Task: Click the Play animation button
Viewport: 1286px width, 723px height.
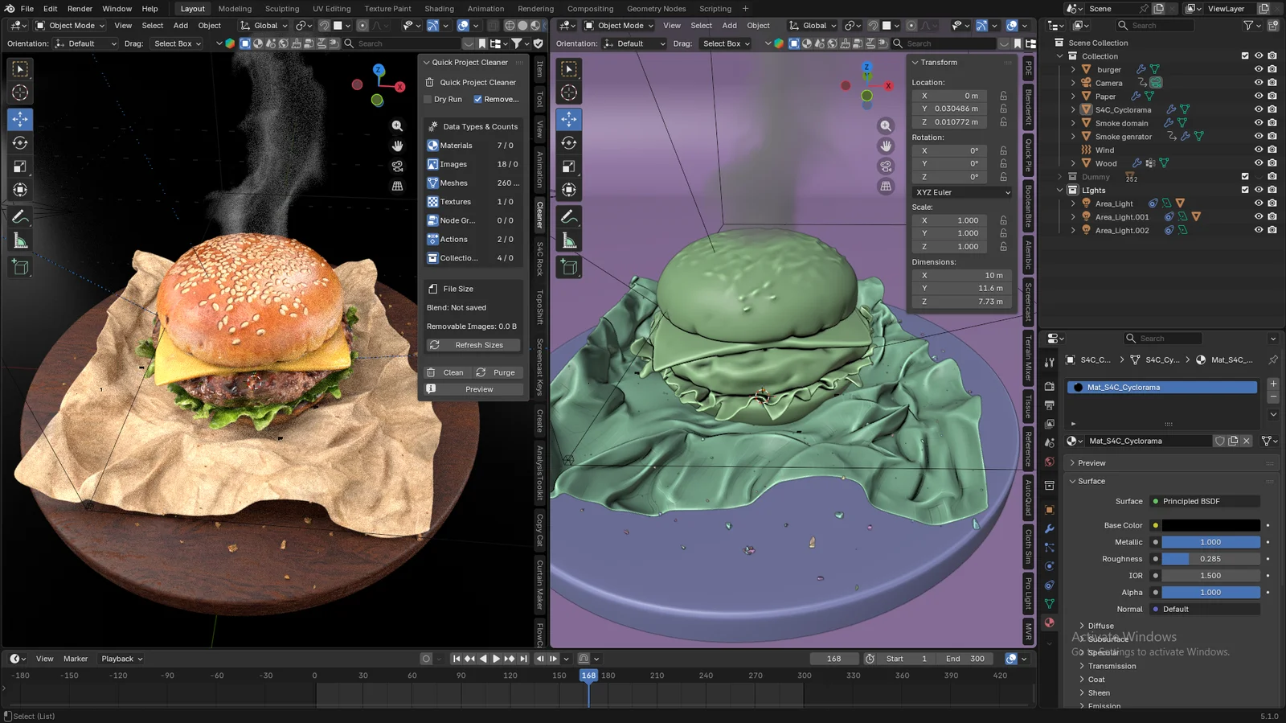Action: pyautogui.click(x=496, y=659)
